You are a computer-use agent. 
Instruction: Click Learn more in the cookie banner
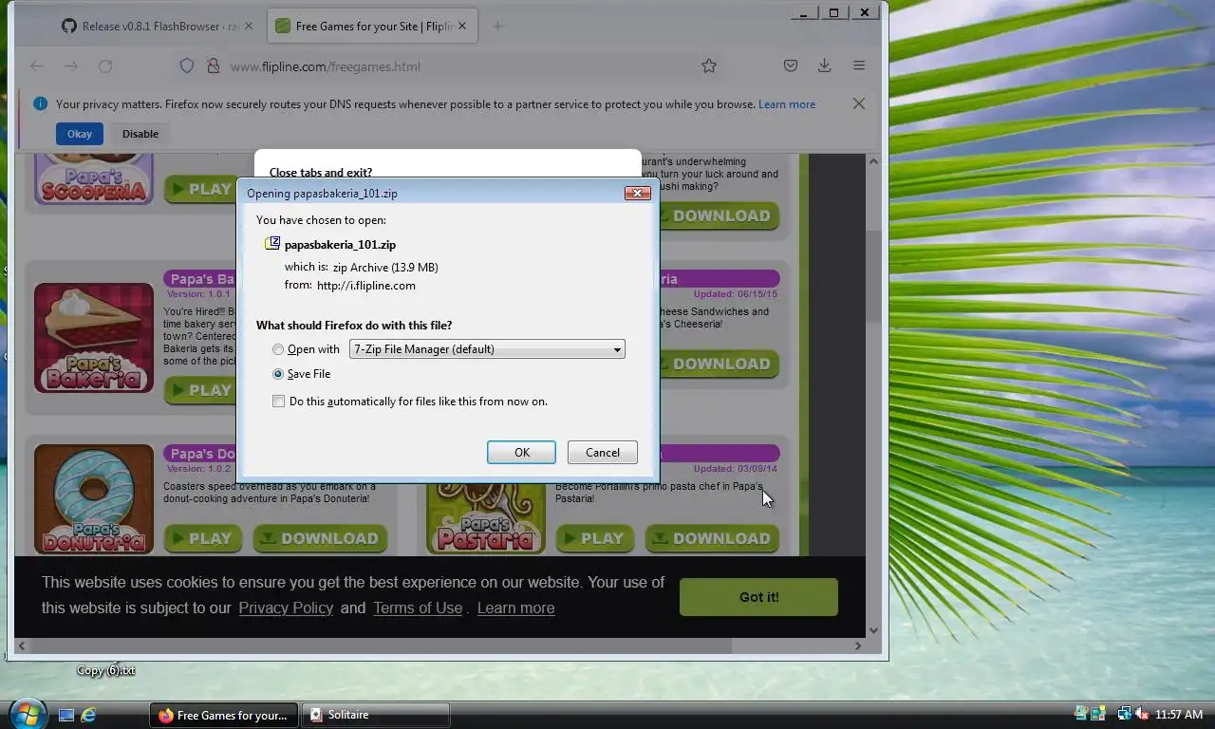point(515,608)
